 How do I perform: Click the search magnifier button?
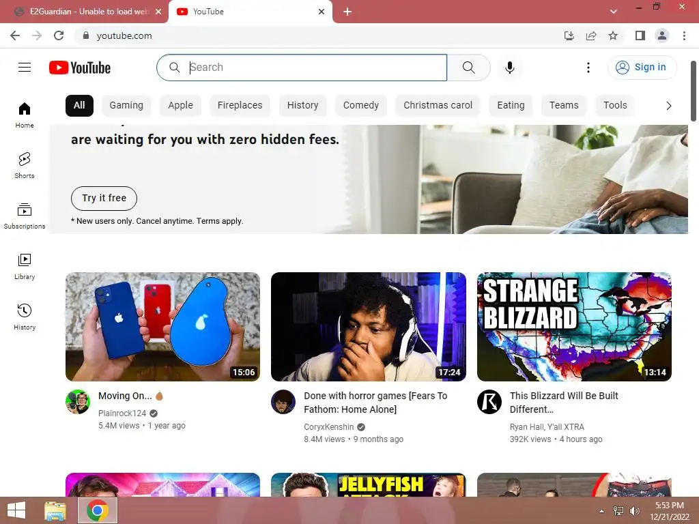coord(468,68)
